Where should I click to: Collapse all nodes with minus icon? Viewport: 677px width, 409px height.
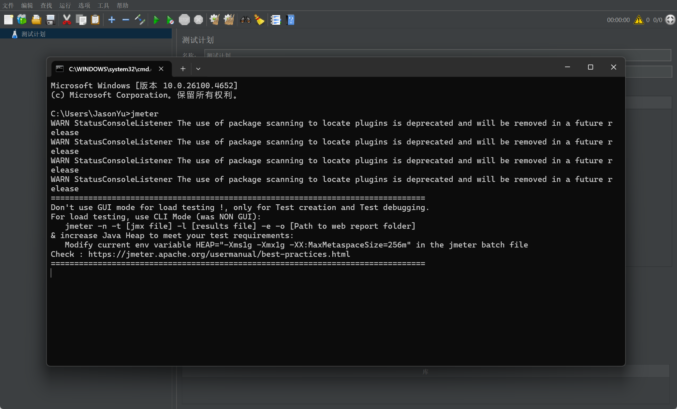click(126, 20)
